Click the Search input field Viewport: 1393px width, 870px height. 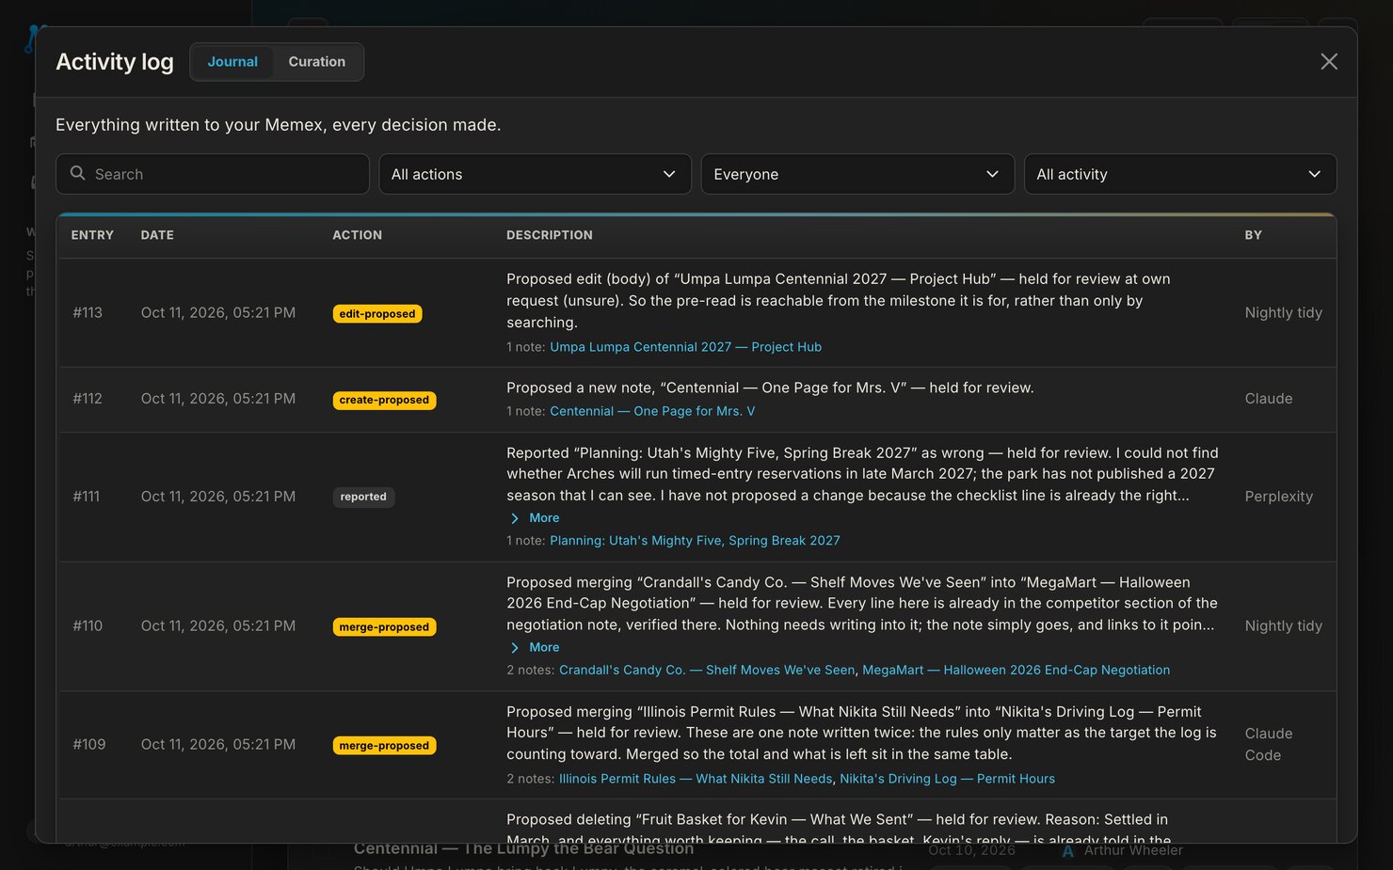coord(213,174)
